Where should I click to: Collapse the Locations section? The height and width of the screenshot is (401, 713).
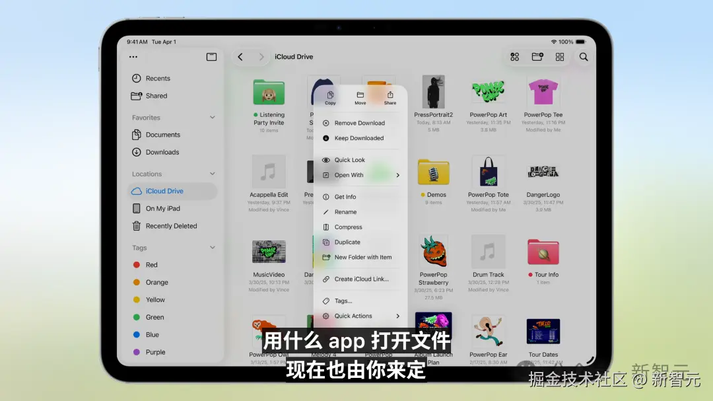213,174
